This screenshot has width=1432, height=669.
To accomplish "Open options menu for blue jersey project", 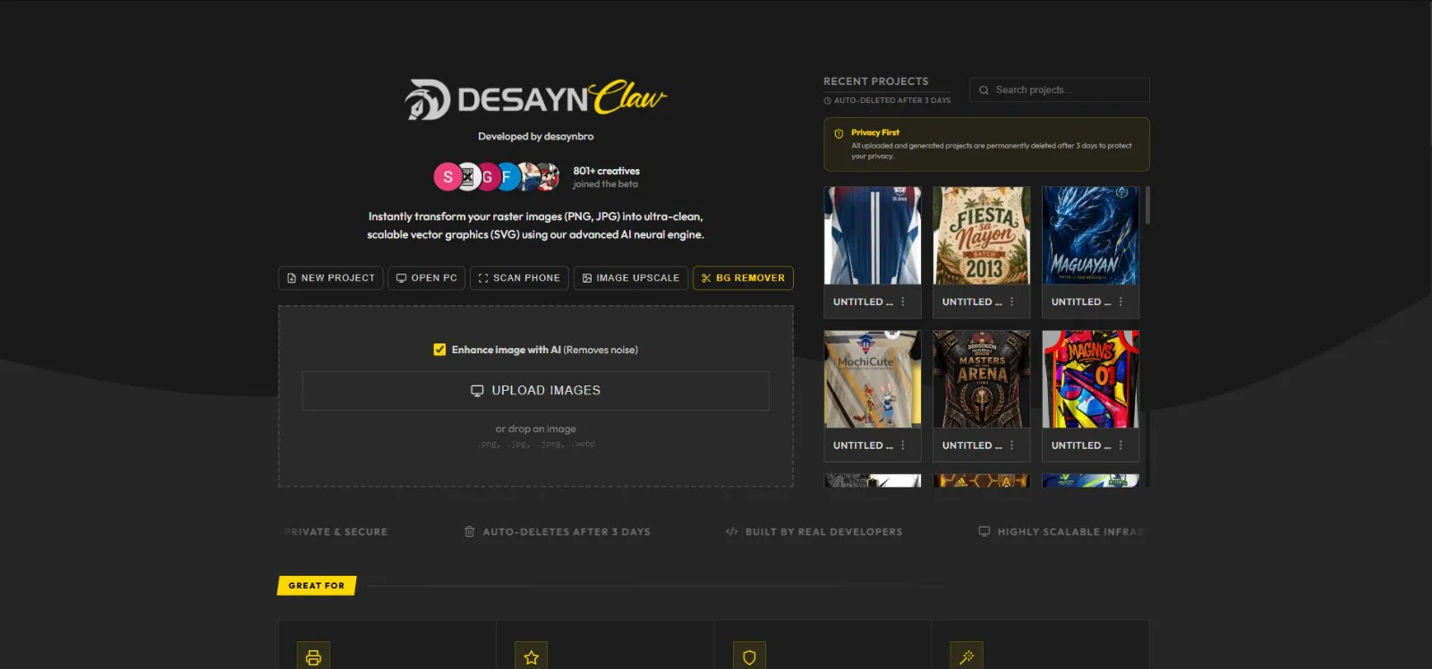I will 903,302.
